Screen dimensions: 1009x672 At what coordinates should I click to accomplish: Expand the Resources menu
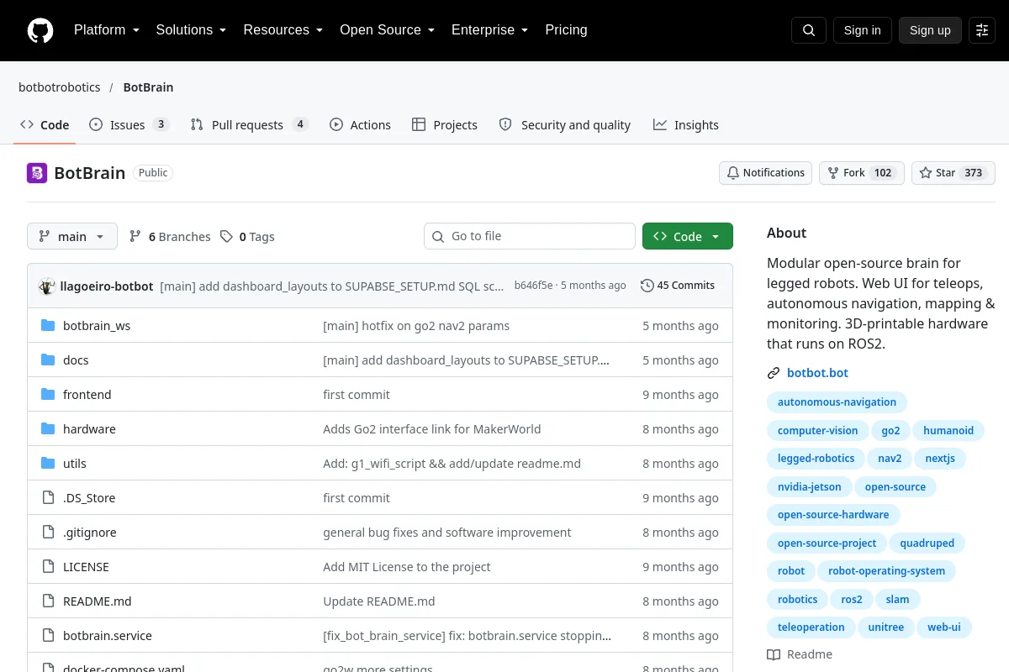[x=283, y=30]
